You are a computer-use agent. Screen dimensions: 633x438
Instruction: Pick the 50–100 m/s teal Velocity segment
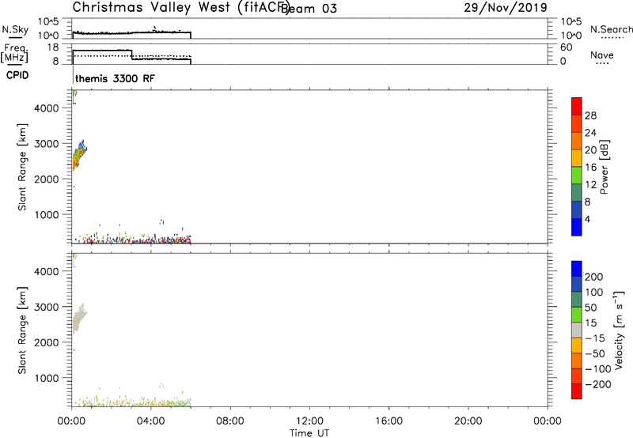pyautogui.click(x=577, y=300)
